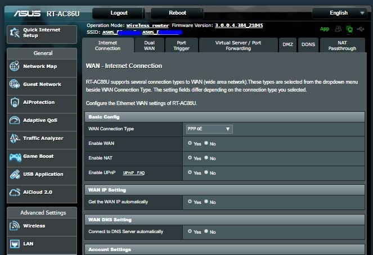Click the Logout button
The width and height of the screenshot is (373, 255).
click(119, 13)
